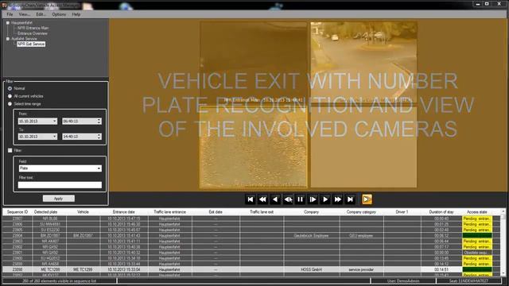Open the Field dropdown showing Plate
509x286 pixels.
pyautogui.click(x=60, y=168)
